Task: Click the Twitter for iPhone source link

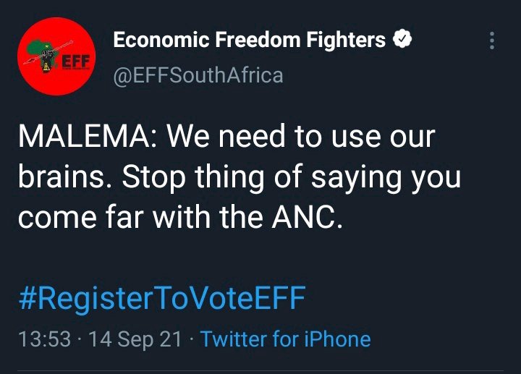Action: pyautogui.click(x=285, y=339)
